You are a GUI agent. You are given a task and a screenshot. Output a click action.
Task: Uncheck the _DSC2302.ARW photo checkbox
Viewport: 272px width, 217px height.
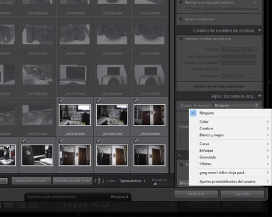click(x=61, y=100)
